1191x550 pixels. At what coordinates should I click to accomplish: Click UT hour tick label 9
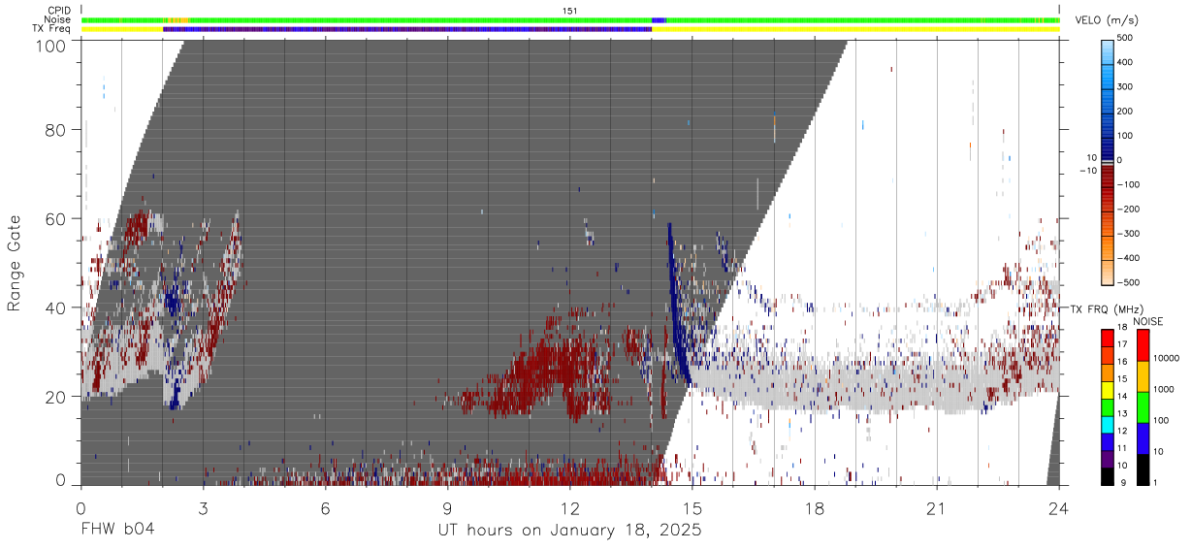(447, 508)
